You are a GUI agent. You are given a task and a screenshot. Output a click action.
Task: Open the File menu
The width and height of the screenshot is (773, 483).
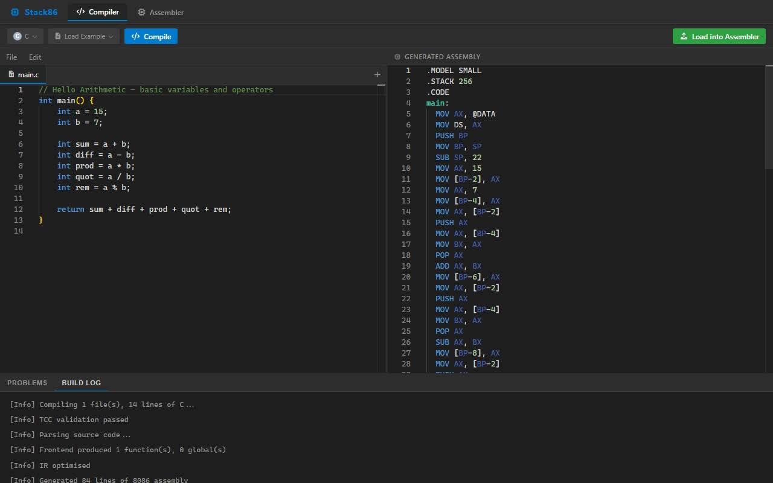pyautogui.click(x=11, y=57)
